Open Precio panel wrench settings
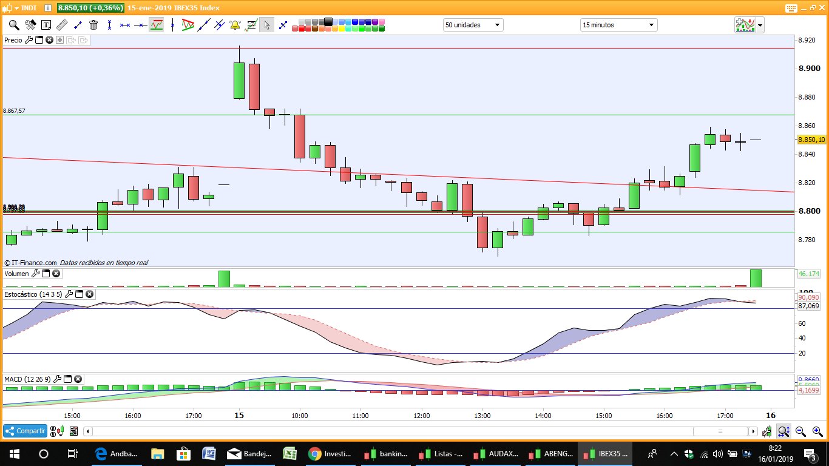Screen dimensions: 829x466 pos(29,40)
